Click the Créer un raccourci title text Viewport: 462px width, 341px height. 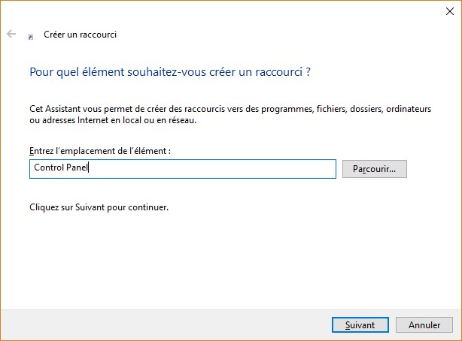(81, 35)
